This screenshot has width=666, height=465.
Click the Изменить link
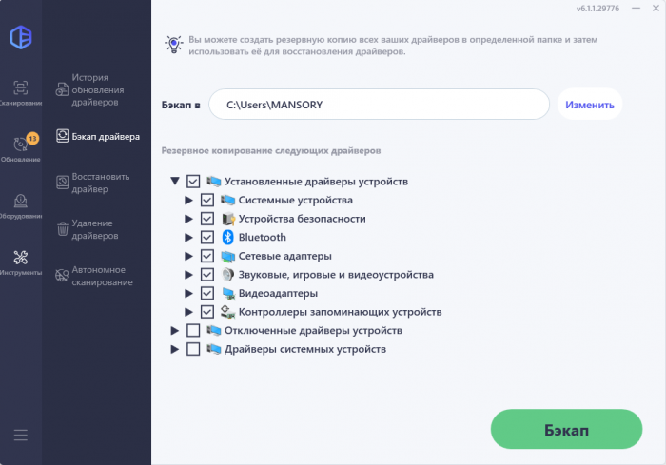click(x=590, y=105)
